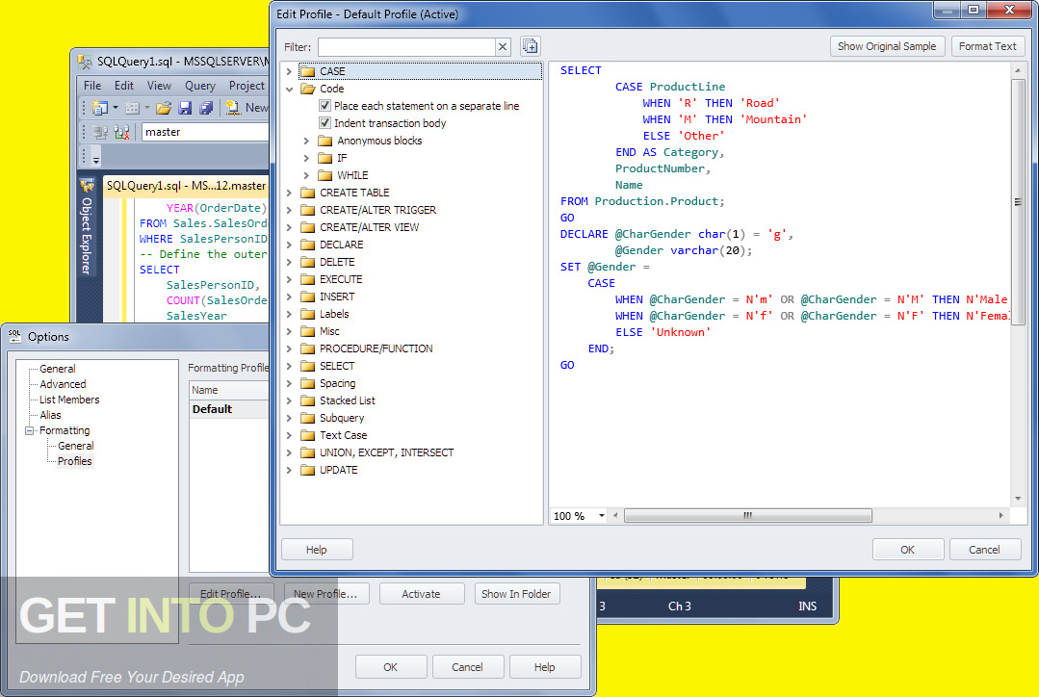Expand the CASE tree node
The height and width of the screenshot is (697, 1039).
289,71
